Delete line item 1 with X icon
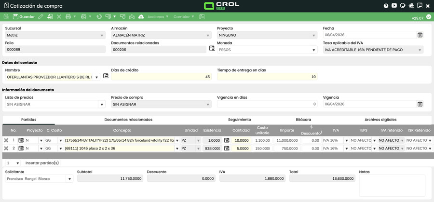This screenshot has width=434, height=202. point(6,140)
